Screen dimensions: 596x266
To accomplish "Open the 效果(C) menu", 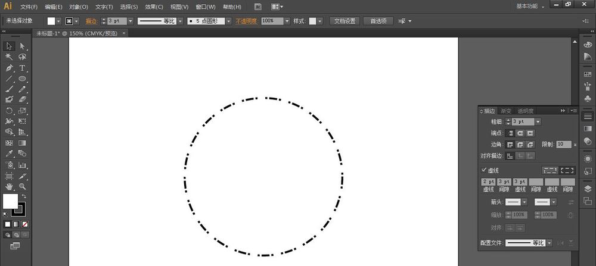I will (154, 7).
